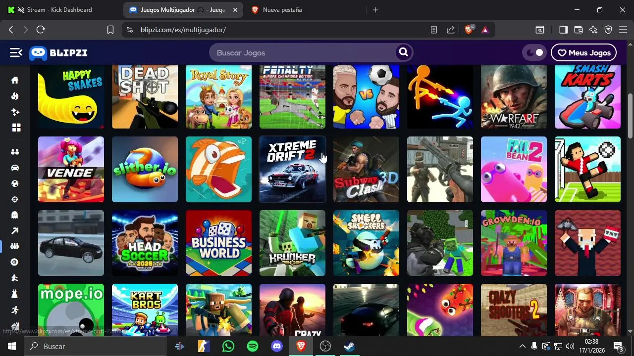Open the Smash Karts game

click(587, 96)
